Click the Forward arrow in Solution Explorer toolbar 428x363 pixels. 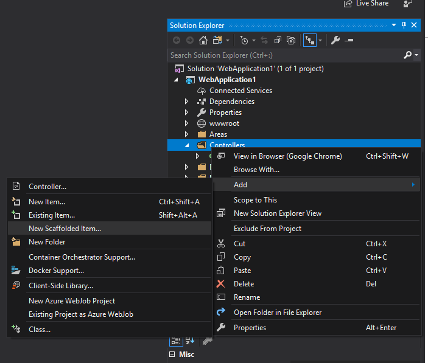190,40
